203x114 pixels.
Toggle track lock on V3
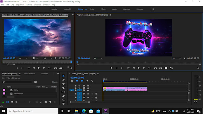[76, 86]
